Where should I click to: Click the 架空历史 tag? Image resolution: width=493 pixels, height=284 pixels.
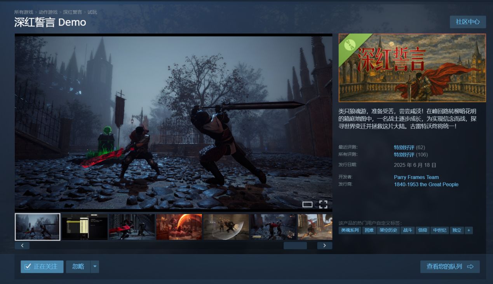(388, 230)
